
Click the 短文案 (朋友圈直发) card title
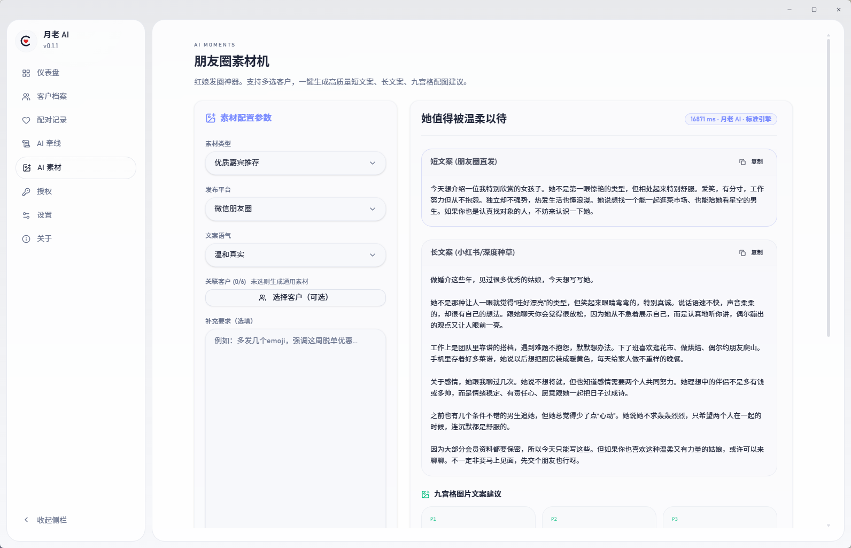pos(464,161)
